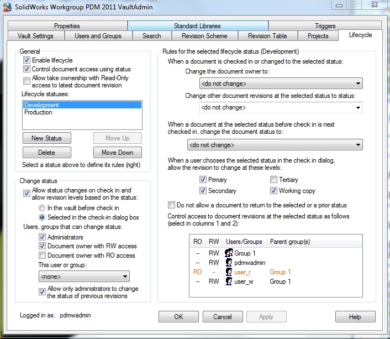Screen dimensions: 390x339
Task: Switch to Standard Libraries tab
Action: 197,26
